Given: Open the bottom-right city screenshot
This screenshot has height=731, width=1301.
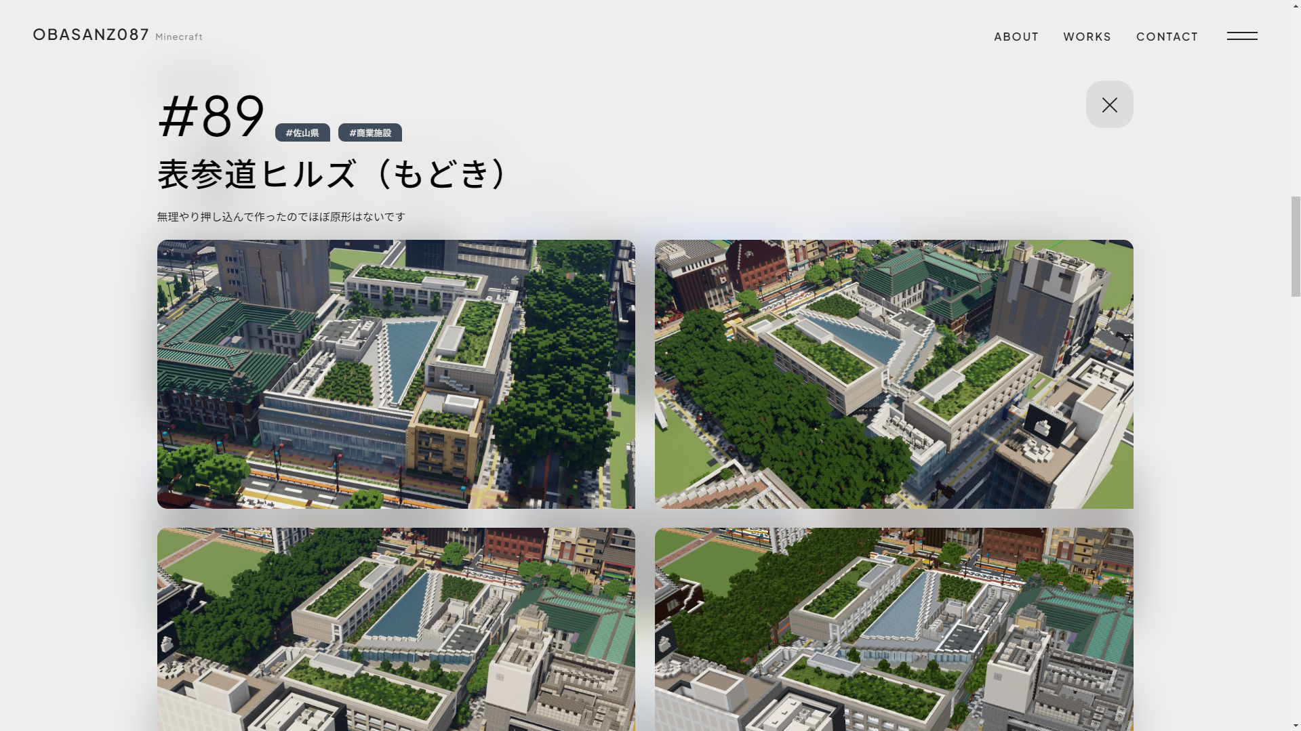Looking at the screenshot, I should coord(894,629).
